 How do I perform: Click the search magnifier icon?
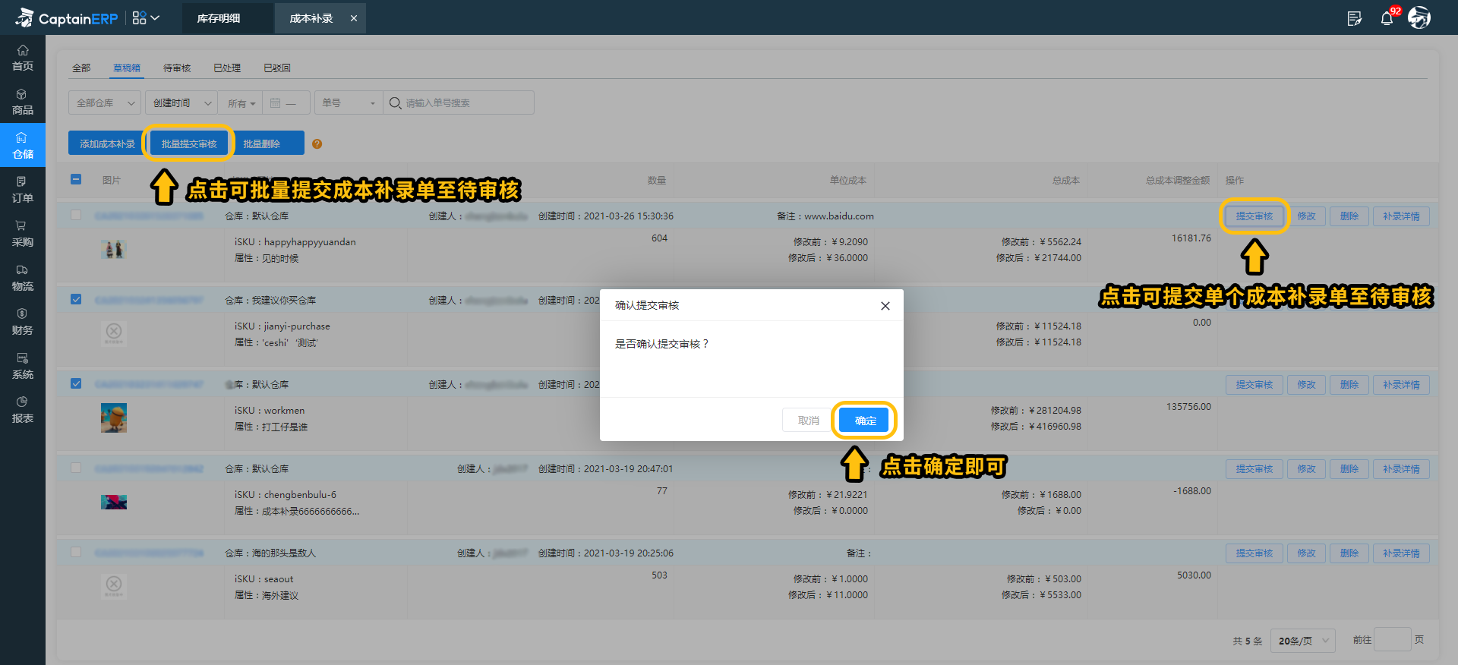(x=395, y=102)
